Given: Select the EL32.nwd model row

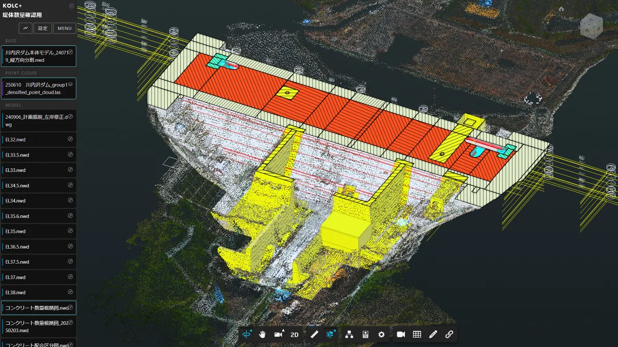Looking at the screenshot, I should pos(39,140).
